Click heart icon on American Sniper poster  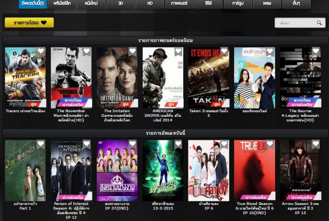pyautogui.click(x=178, y=51)
